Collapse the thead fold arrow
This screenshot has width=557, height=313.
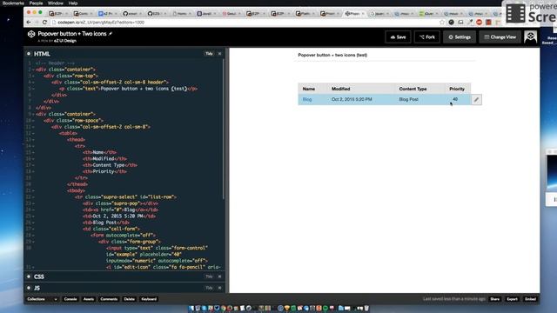[33, 140]
